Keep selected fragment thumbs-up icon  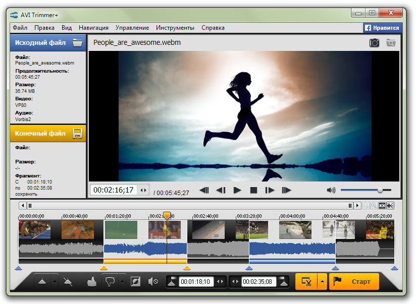point(92,281)
